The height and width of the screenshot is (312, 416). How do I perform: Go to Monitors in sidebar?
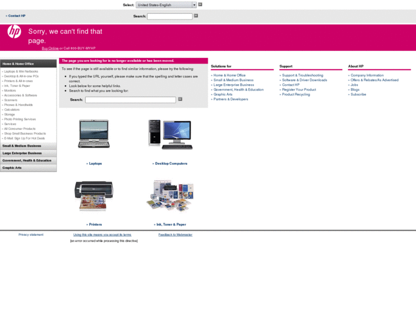coord(10,90)
